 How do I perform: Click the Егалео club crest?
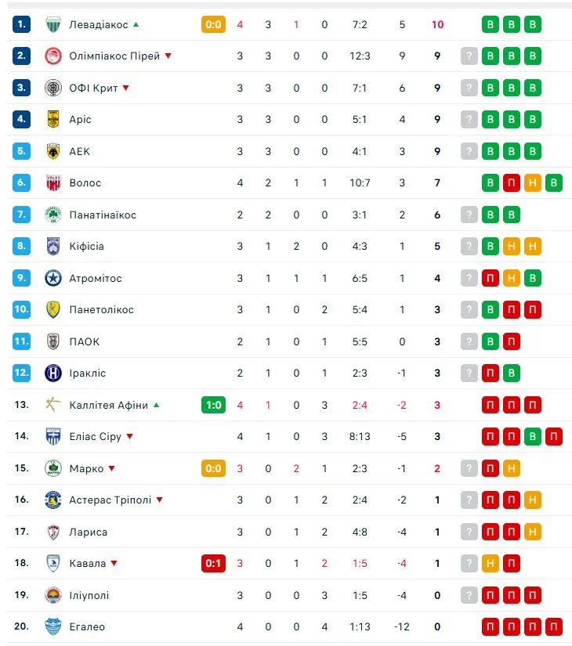[53, 626]
